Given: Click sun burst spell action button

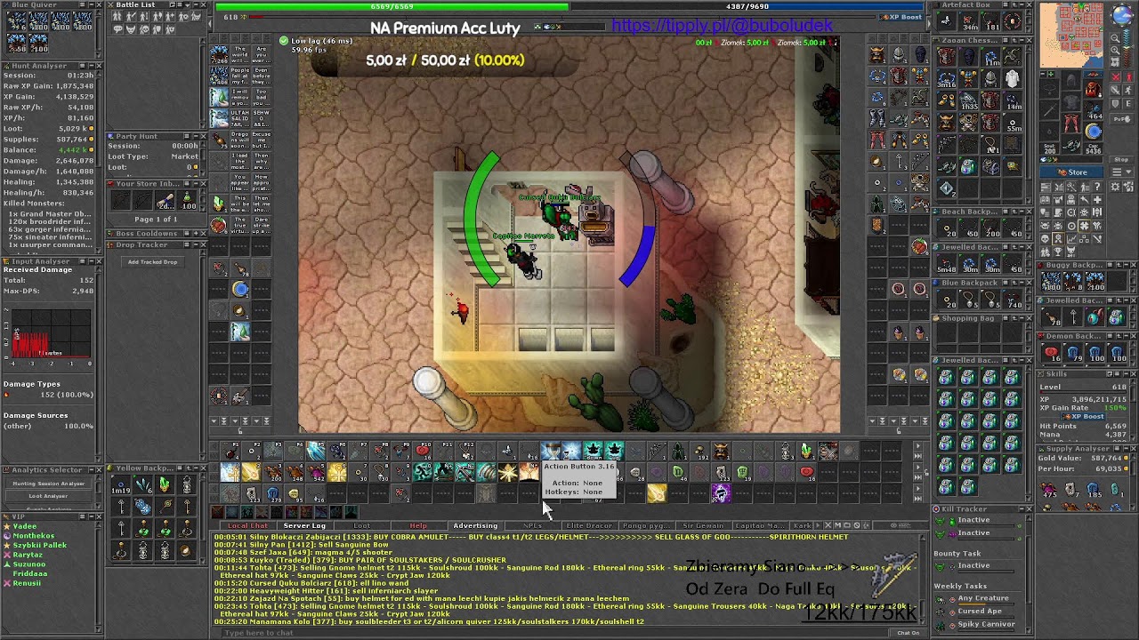Looking at the screenshot, I should (x=508, y=472).
